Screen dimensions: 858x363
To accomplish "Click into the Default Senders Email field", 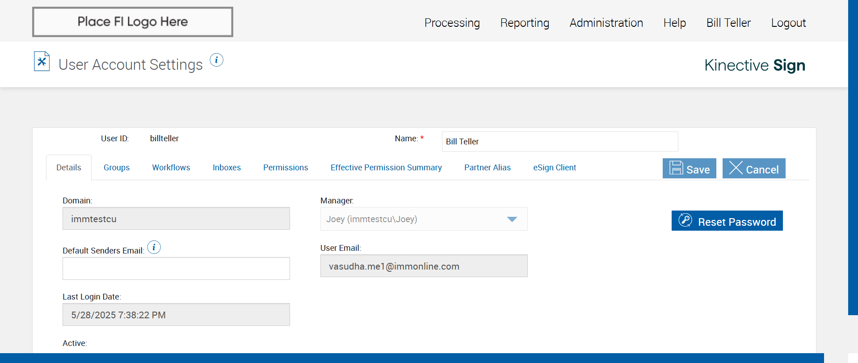I will [x=176, y=269].
